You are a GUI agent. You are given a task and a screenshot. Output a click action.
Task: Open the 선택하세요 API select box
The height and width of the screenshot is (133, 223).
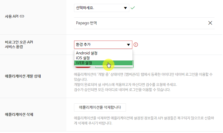102,8
